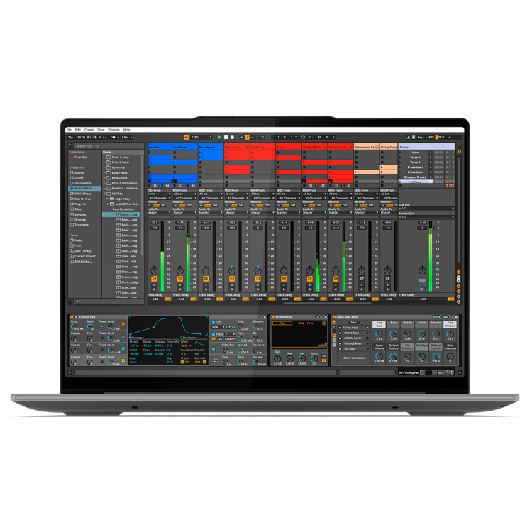Select the Grooves category icon
This screenshot has height=532, width=532.
[x=72, y=219]
